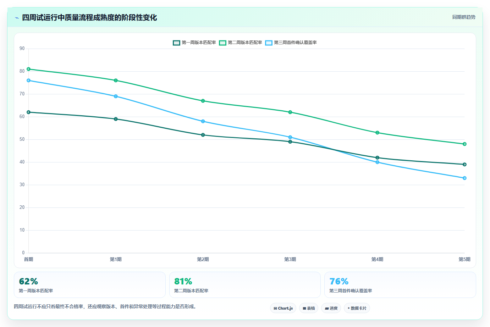Click the 第2期 point on the green line at 67

pos(203,101)
